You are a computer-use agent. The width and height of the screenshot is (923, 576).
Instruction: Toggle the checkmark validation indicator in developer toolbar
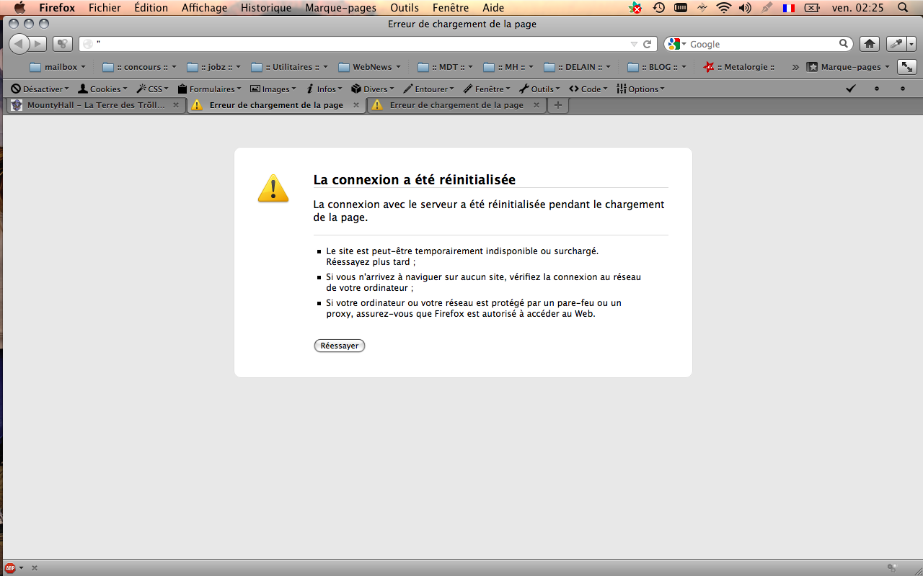click(x=850, y=89)
